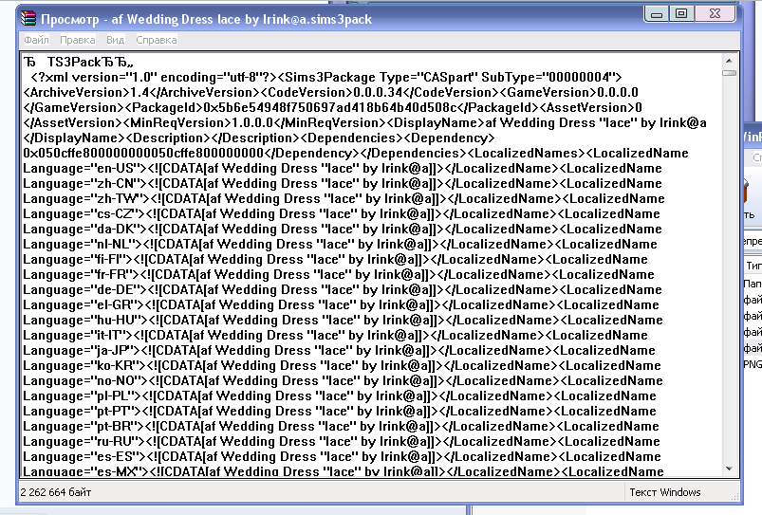Click the line starting 'Language="pl-PL"'

(x=339, y=395)
